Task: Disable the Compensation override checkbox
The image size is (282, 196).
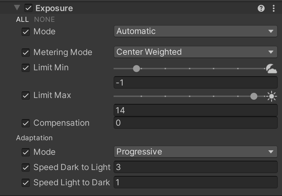Action: [x=26, y=123]
